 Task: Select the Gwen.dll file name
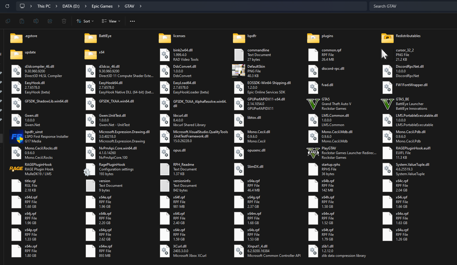click(32, 116)
